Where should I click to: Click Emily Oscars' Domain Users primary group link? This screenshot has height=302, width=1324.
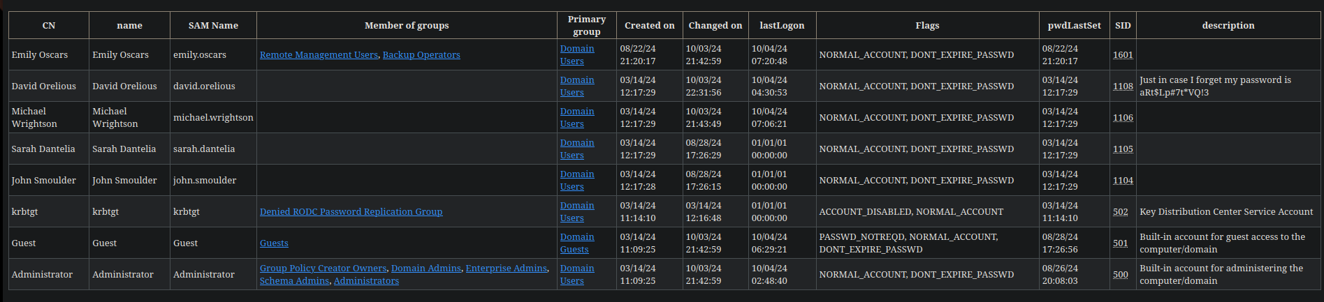click(x=576, y=55)
